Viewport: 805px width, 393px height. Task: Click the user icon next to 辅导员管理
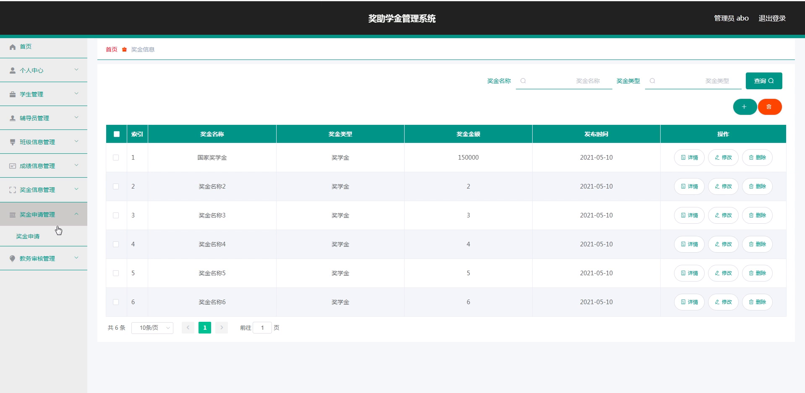click(x=13, y=118)
